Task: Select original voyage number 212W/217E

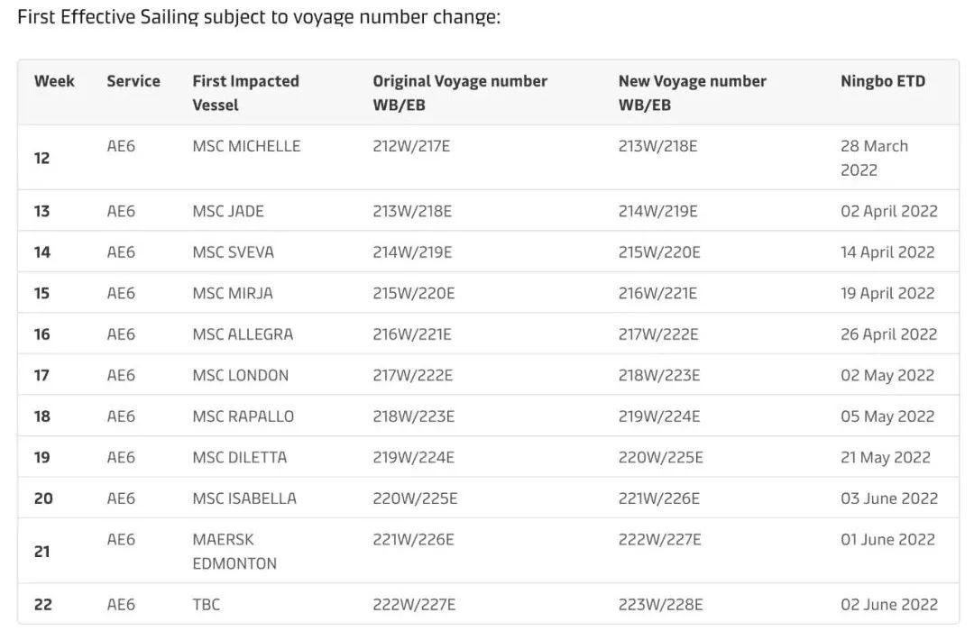Action: click(412, 146)
